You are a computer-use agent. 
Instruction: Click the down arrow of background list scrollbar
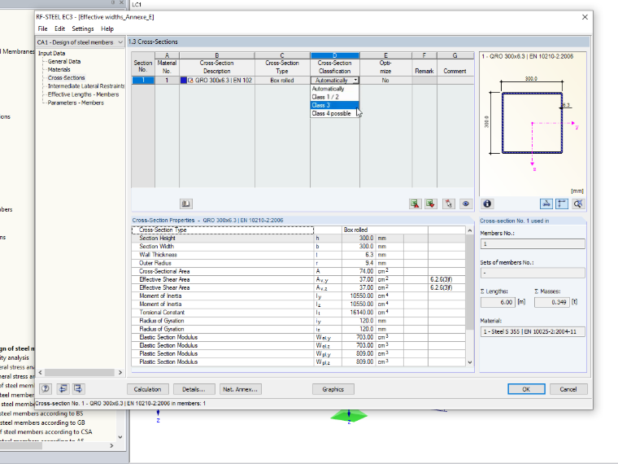click(120, 437)
